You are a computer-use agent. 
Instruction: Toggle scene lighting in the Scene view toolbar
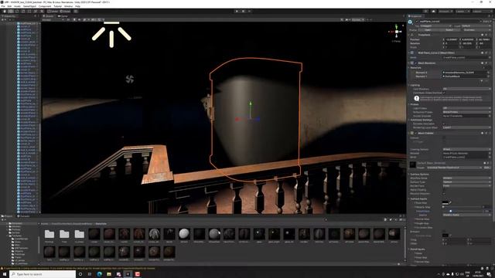pos(74,19)
